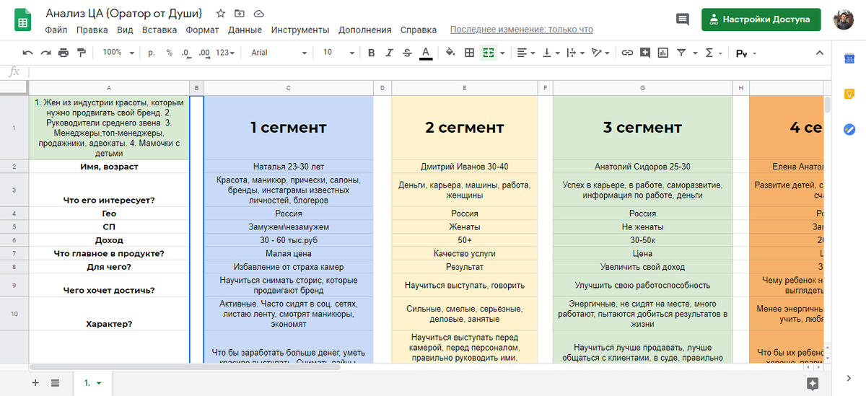Open horizontal align dropdown

click(527, 53)
